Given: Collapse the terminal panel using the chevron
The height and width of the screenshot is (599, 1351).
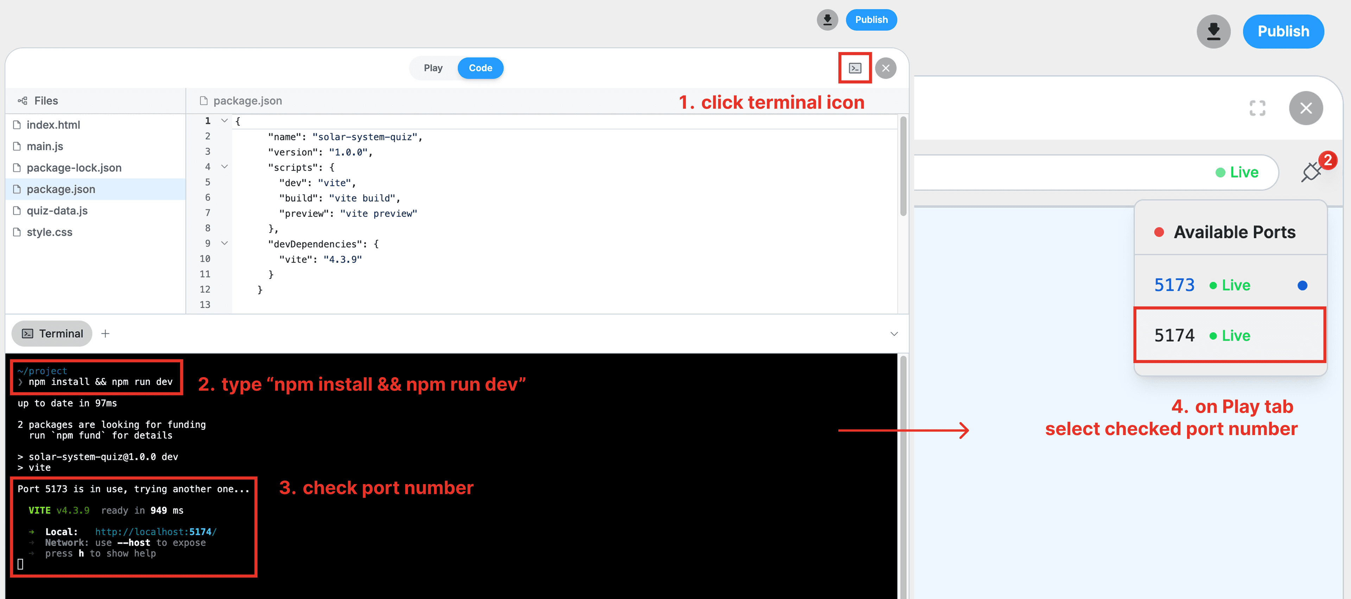Looking at the screenshot, I should [894, 333].
